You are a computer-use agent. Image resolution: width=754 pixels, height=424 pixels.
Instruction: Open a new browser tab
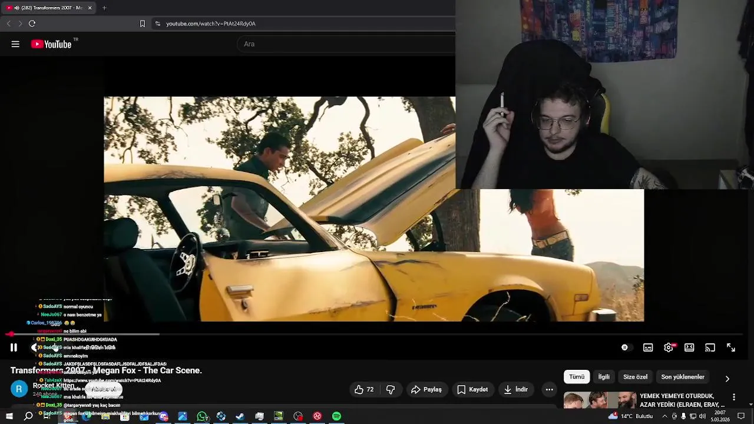click(x=104, y=8)
